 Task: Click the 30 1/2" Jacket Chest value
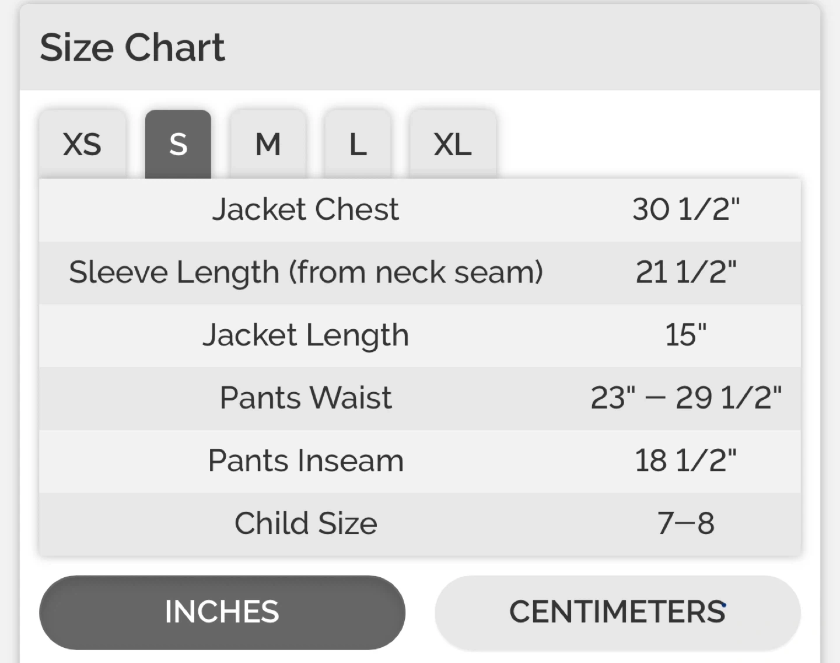coord(686,210)
